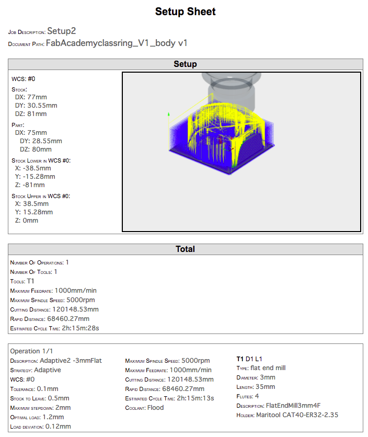The height and width of the screenshot is (437, 368).
Task: Select stock DZ: 81mm value
Action: (x=31, y=114)
